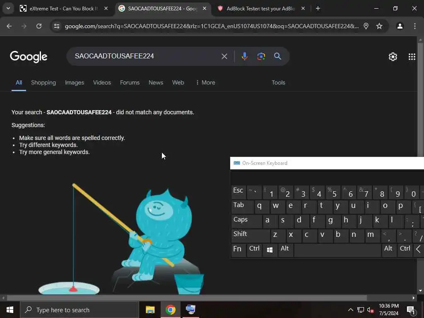This screenshot has width=424, height=318.
Task: Go forward to the next page
Action: pyautogui.click(x=24, y=26)
